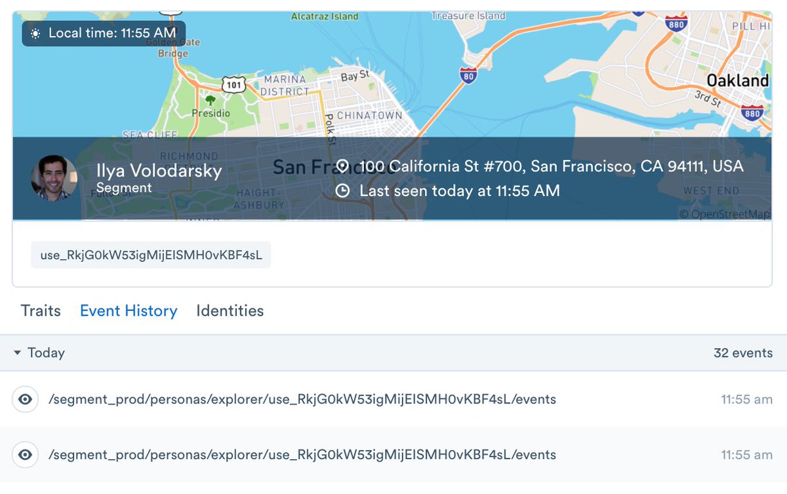Click the 100 California St #700 address

click(x=552, y=166)
